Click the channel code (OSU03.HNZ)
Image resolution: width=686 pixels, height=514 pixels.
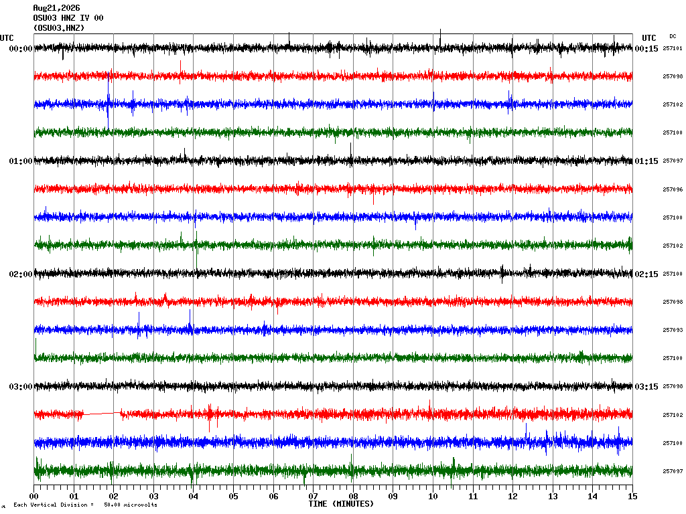pos(59,28)
